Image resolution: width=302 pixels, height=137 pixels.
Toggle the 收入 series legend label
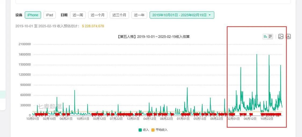point(146,130)
